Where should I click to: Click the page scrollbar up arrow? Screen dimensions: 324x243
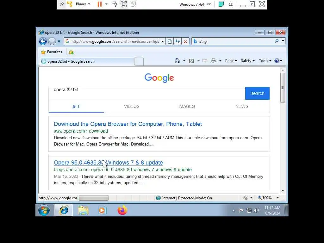pyautogui.click(x=283, y=70)
